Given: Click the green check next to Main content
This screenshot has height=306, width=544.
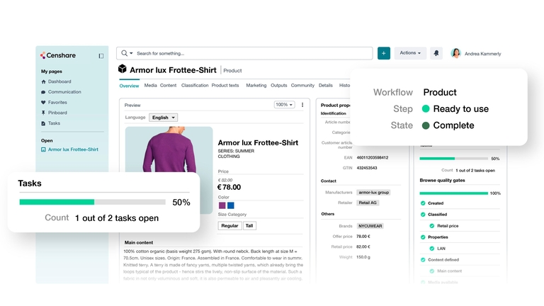Looking at the screenshot, I should (x=432, y=271).
